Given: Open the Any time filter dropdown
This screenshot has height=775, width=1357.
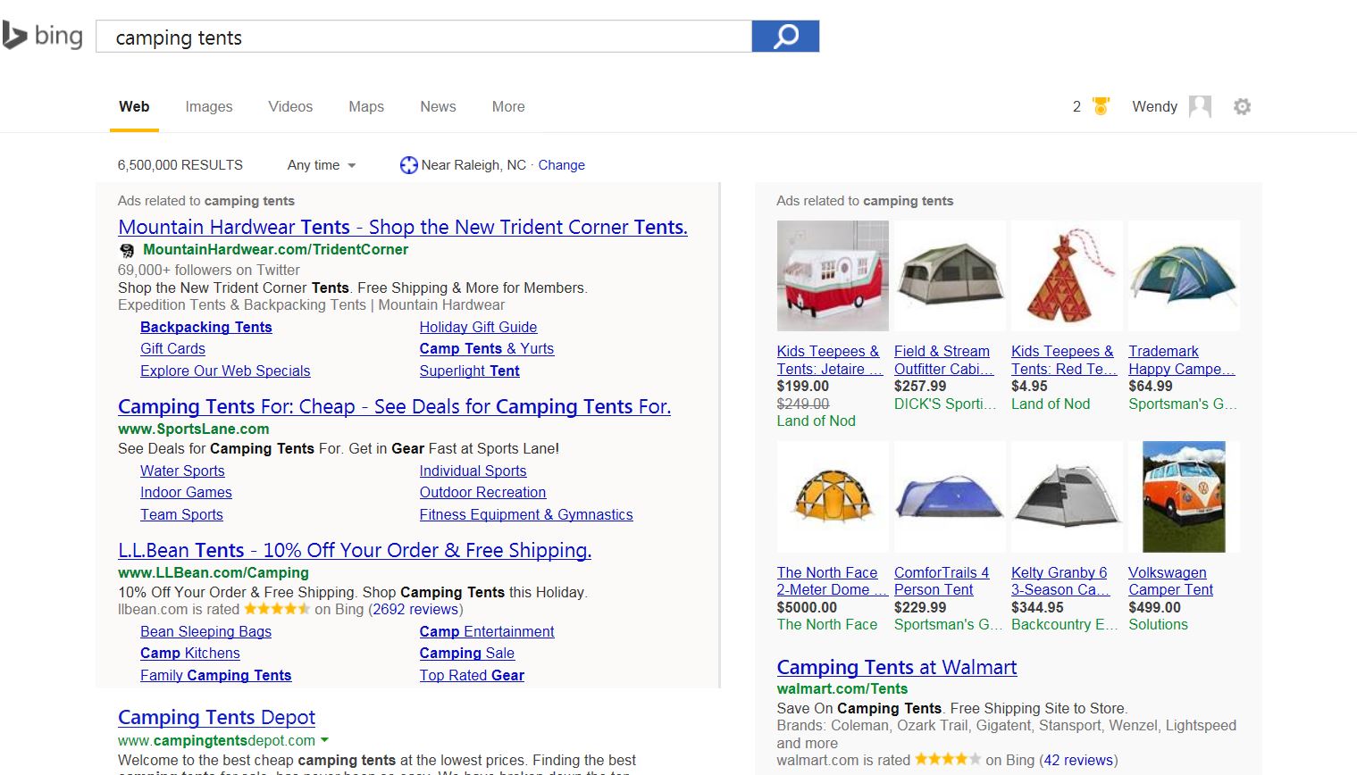Looking at the screenshot, I should coord(322,165).
